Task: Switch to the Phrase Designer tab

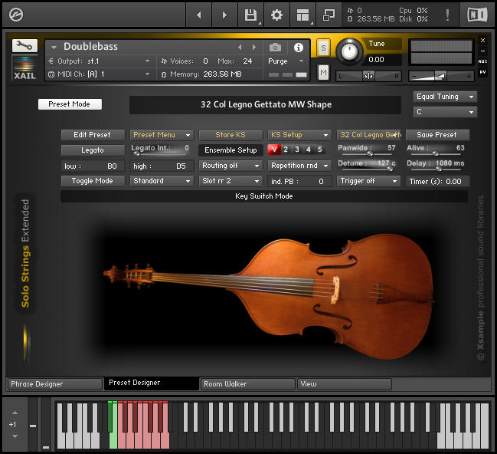Action: [x=54, y=383]
